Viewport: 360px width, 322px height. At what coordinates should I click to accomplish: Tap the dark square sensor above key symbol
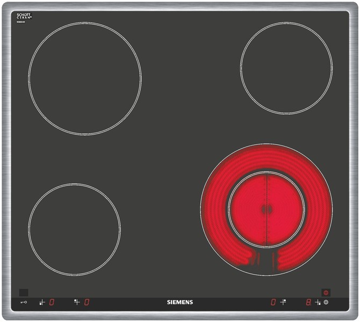(x=24, y=292)
